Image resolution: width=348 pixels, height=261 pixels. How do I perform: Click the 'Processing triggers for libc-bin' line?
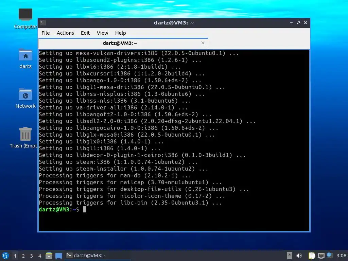[x=130, y=203]
